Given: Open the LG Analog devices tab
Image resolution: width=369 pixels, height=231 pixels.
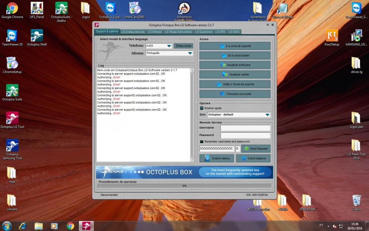Looking at the screenshot, I should pos(133,32).
